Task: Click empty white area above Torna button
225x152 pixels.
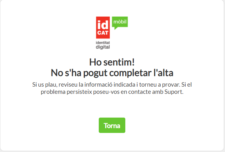Action: tap(112, 107)
